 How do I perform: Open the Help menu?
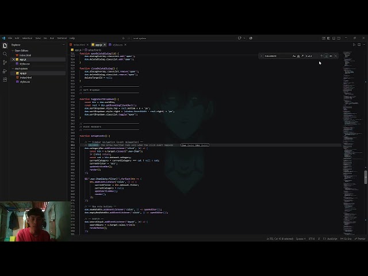point(72,38)
